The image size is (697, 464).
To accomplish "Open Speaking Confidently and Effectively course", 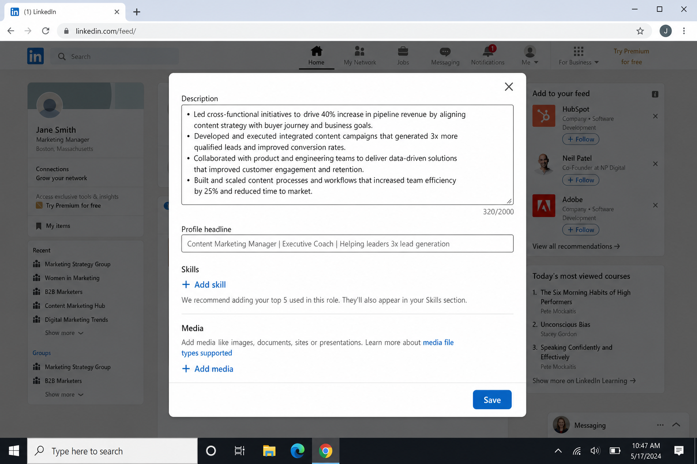I will (x=576, y=352).
